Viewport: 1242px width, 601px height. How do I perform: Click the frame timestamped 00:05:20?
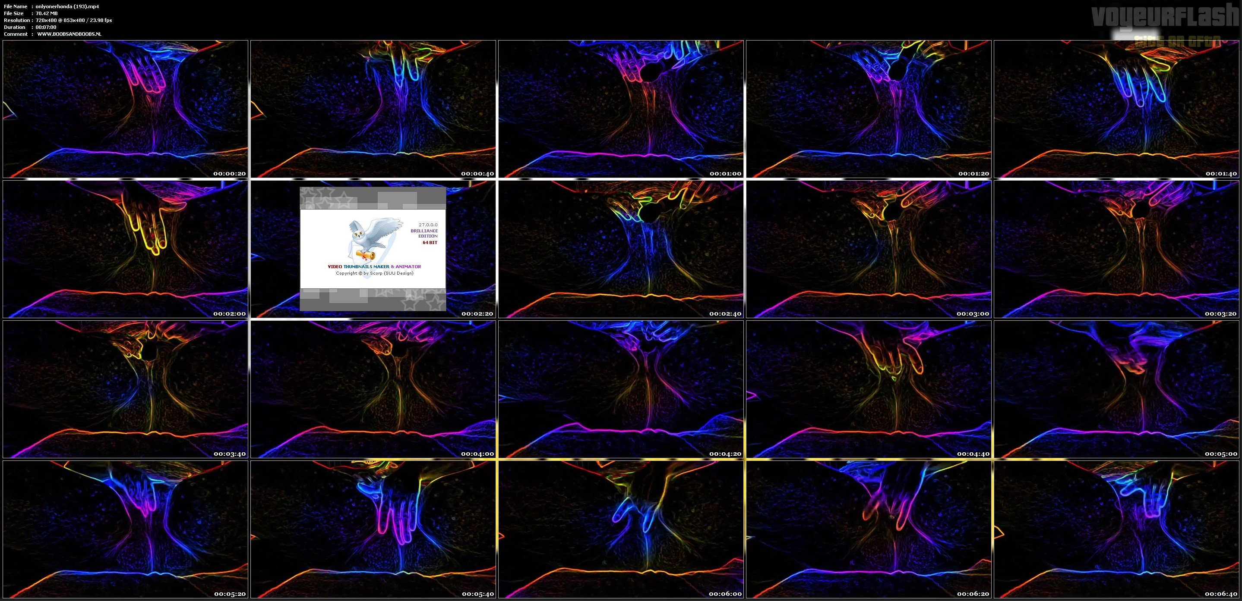coord(125,529)
